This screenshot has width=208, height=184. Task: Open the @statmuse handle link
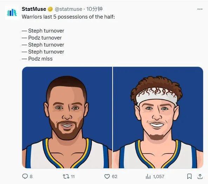tap(68, 9)
